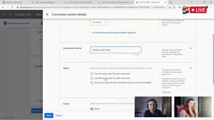
Task: Close the Conversion action details panel
Action: (47, 14)
